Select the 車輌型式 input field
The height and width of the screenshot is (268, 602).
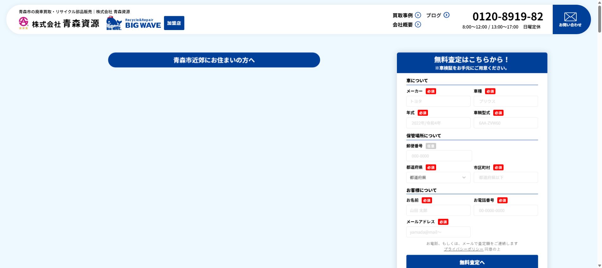coord(506,123)
